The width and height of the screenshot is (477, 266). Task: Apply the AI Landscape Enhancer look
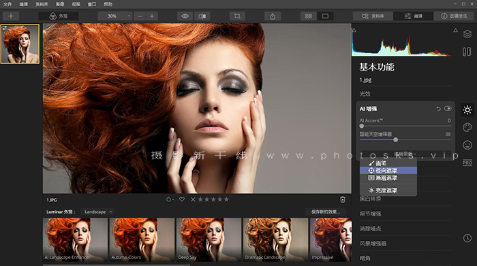click(75, 239)
